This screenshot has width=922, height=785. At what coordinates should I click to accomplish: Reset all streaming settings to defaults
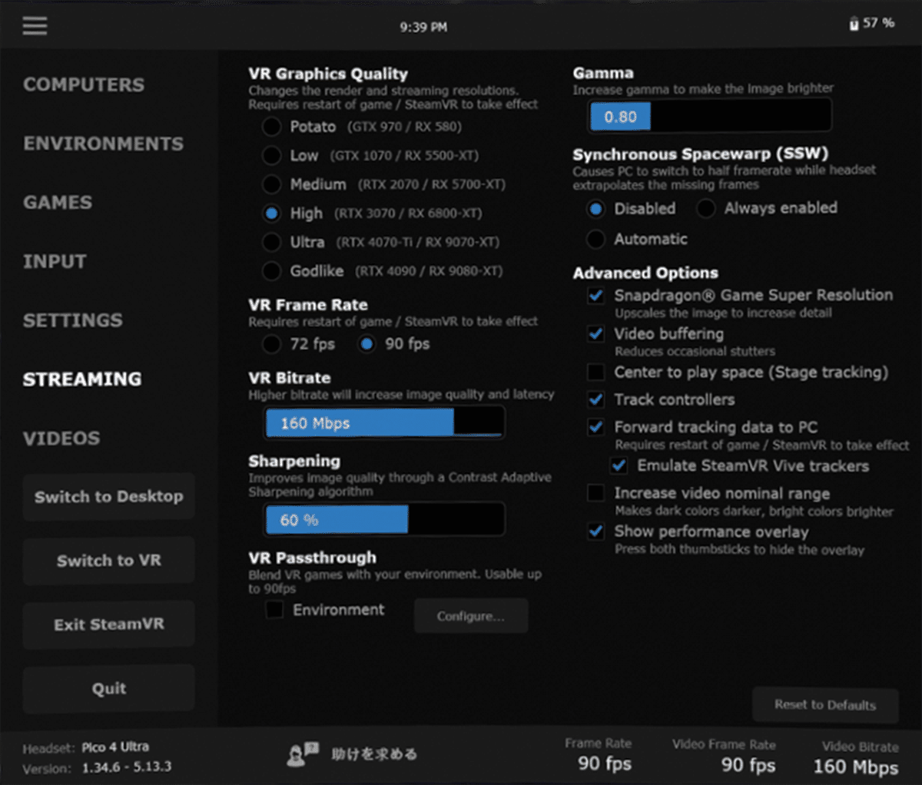coord(824,704)
